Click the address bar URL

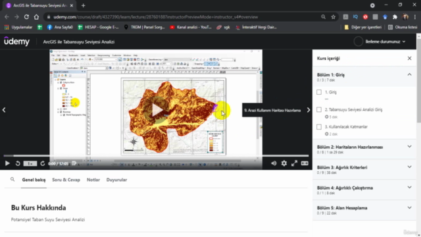coord(155,17)
